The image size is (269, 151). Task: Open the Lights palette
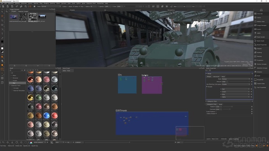tap(259, 33)
